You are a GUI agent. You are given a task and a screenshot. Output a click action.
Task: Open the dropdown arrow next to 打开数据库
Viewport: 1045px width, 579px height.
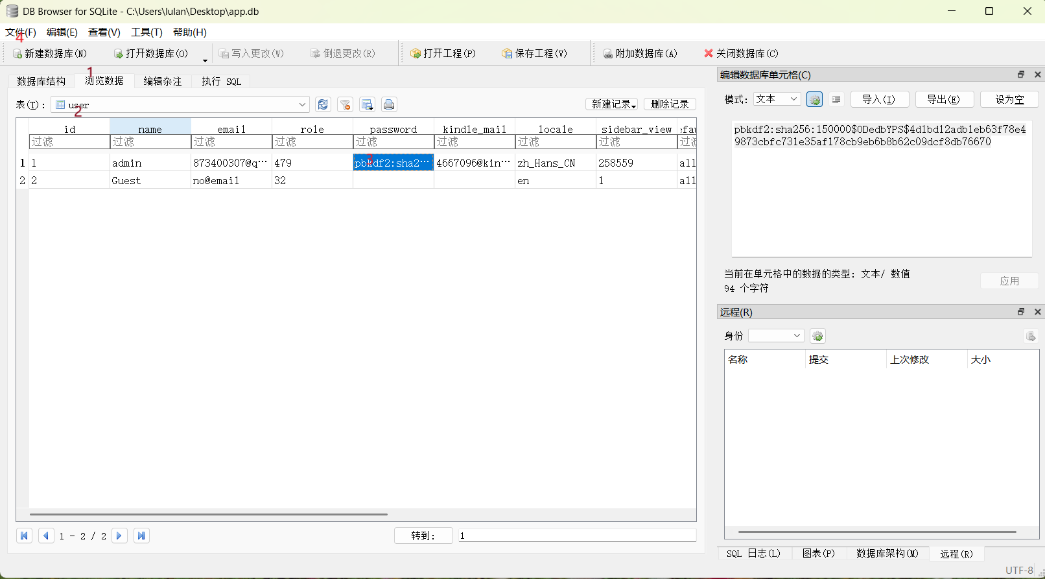pyautogui.click(x=205, y=60)
